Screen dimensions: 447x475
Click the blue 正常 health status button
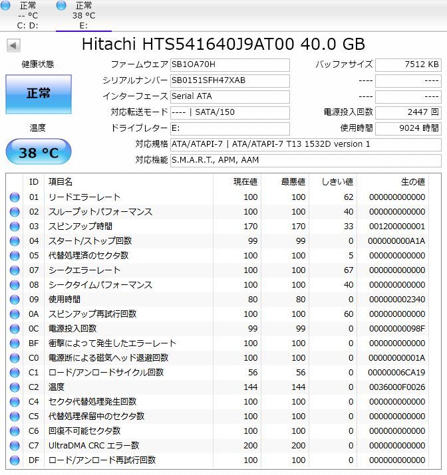pyautogui.click(x=39, y=94)
